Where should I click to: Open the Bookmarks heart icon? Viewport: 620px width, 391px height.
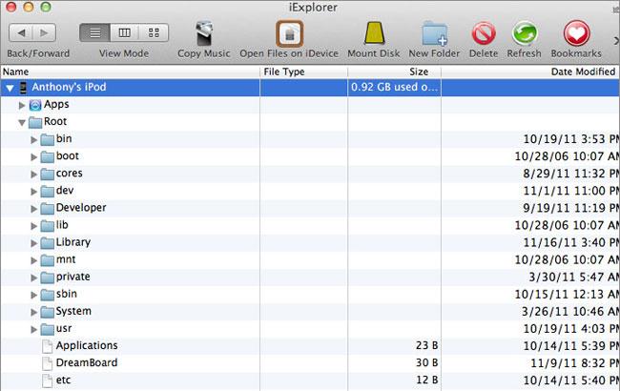(x=576, y=33)
